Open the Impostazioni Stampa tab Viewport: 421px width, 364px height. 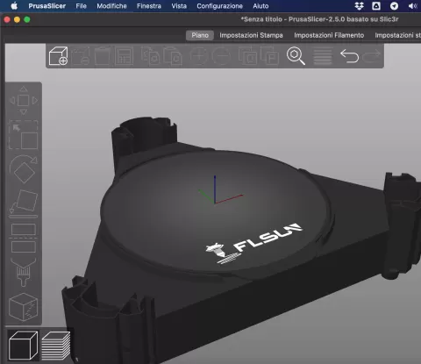[x=251, y=35]
